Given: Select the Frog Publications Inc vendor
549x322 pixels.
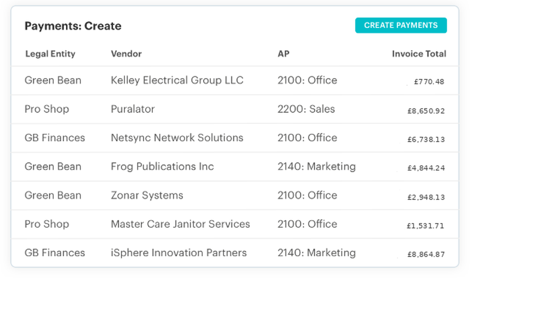Looking at the screenshot, I should [x=162, y=166].
